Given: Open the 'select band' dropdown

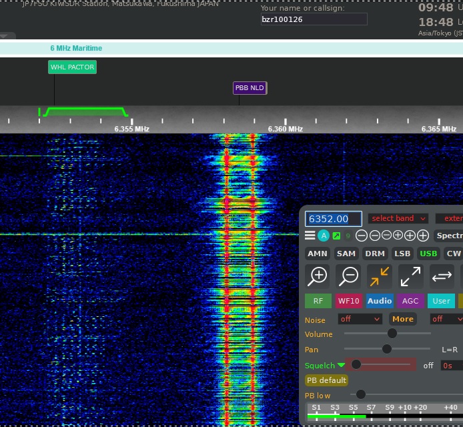Looking at the screenshot, I should [398, 218].
